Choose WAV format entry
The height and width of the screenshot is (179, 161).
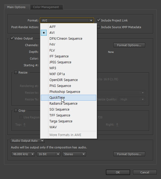pos(69,127)
